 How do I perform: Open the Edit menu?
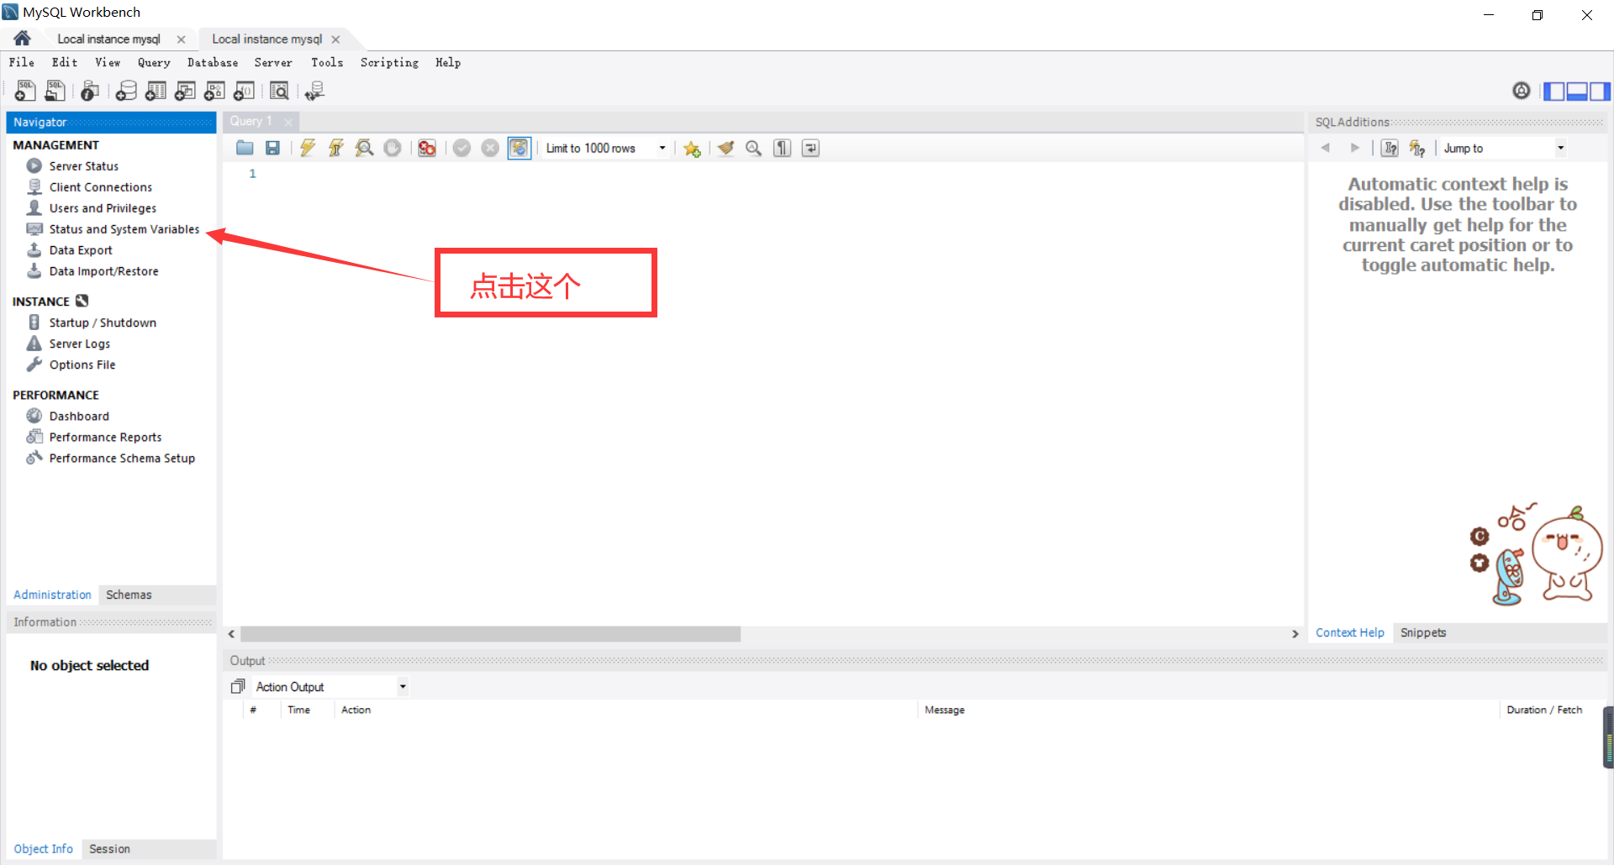click(x=65, y=62)
